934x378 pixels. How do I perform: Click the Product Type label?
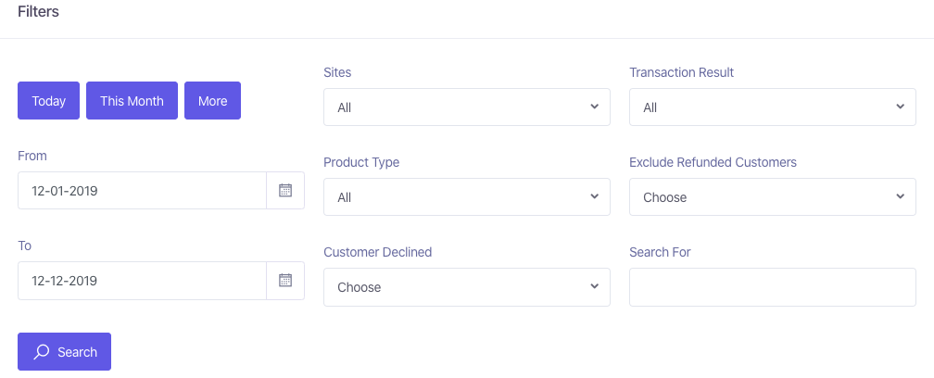coord(361,162)
